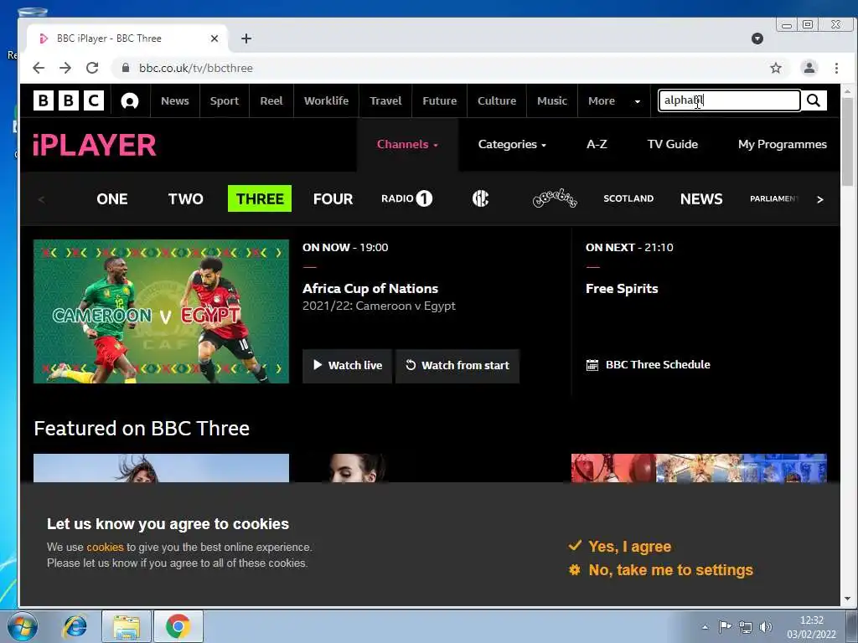Viewport: 858px width, 643px height.
Task: Open File Explorer from the taskbar
Action: 127,626
